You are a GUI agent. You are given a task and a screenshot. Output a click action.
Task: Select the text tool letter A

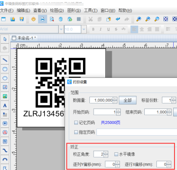[5, 106]
